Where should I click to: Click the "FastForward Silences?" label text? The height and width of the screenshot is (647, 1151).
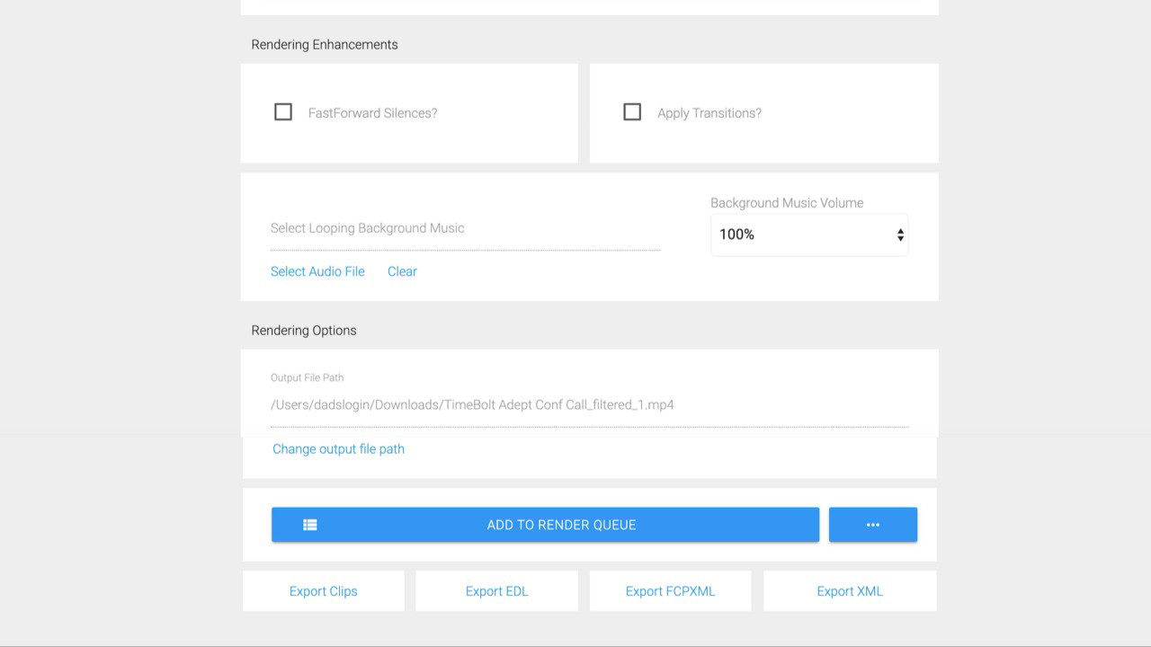(372, 113)
